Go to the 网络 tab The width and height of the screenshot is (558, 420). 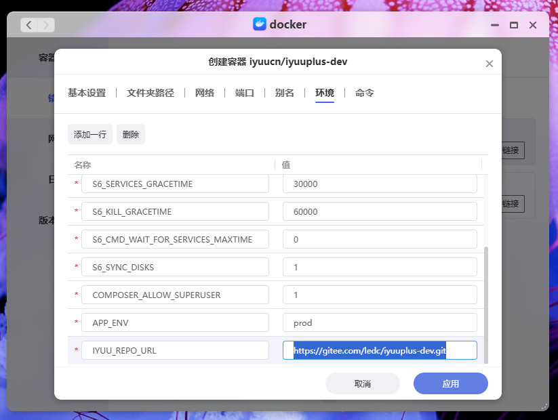click(205, 93)
